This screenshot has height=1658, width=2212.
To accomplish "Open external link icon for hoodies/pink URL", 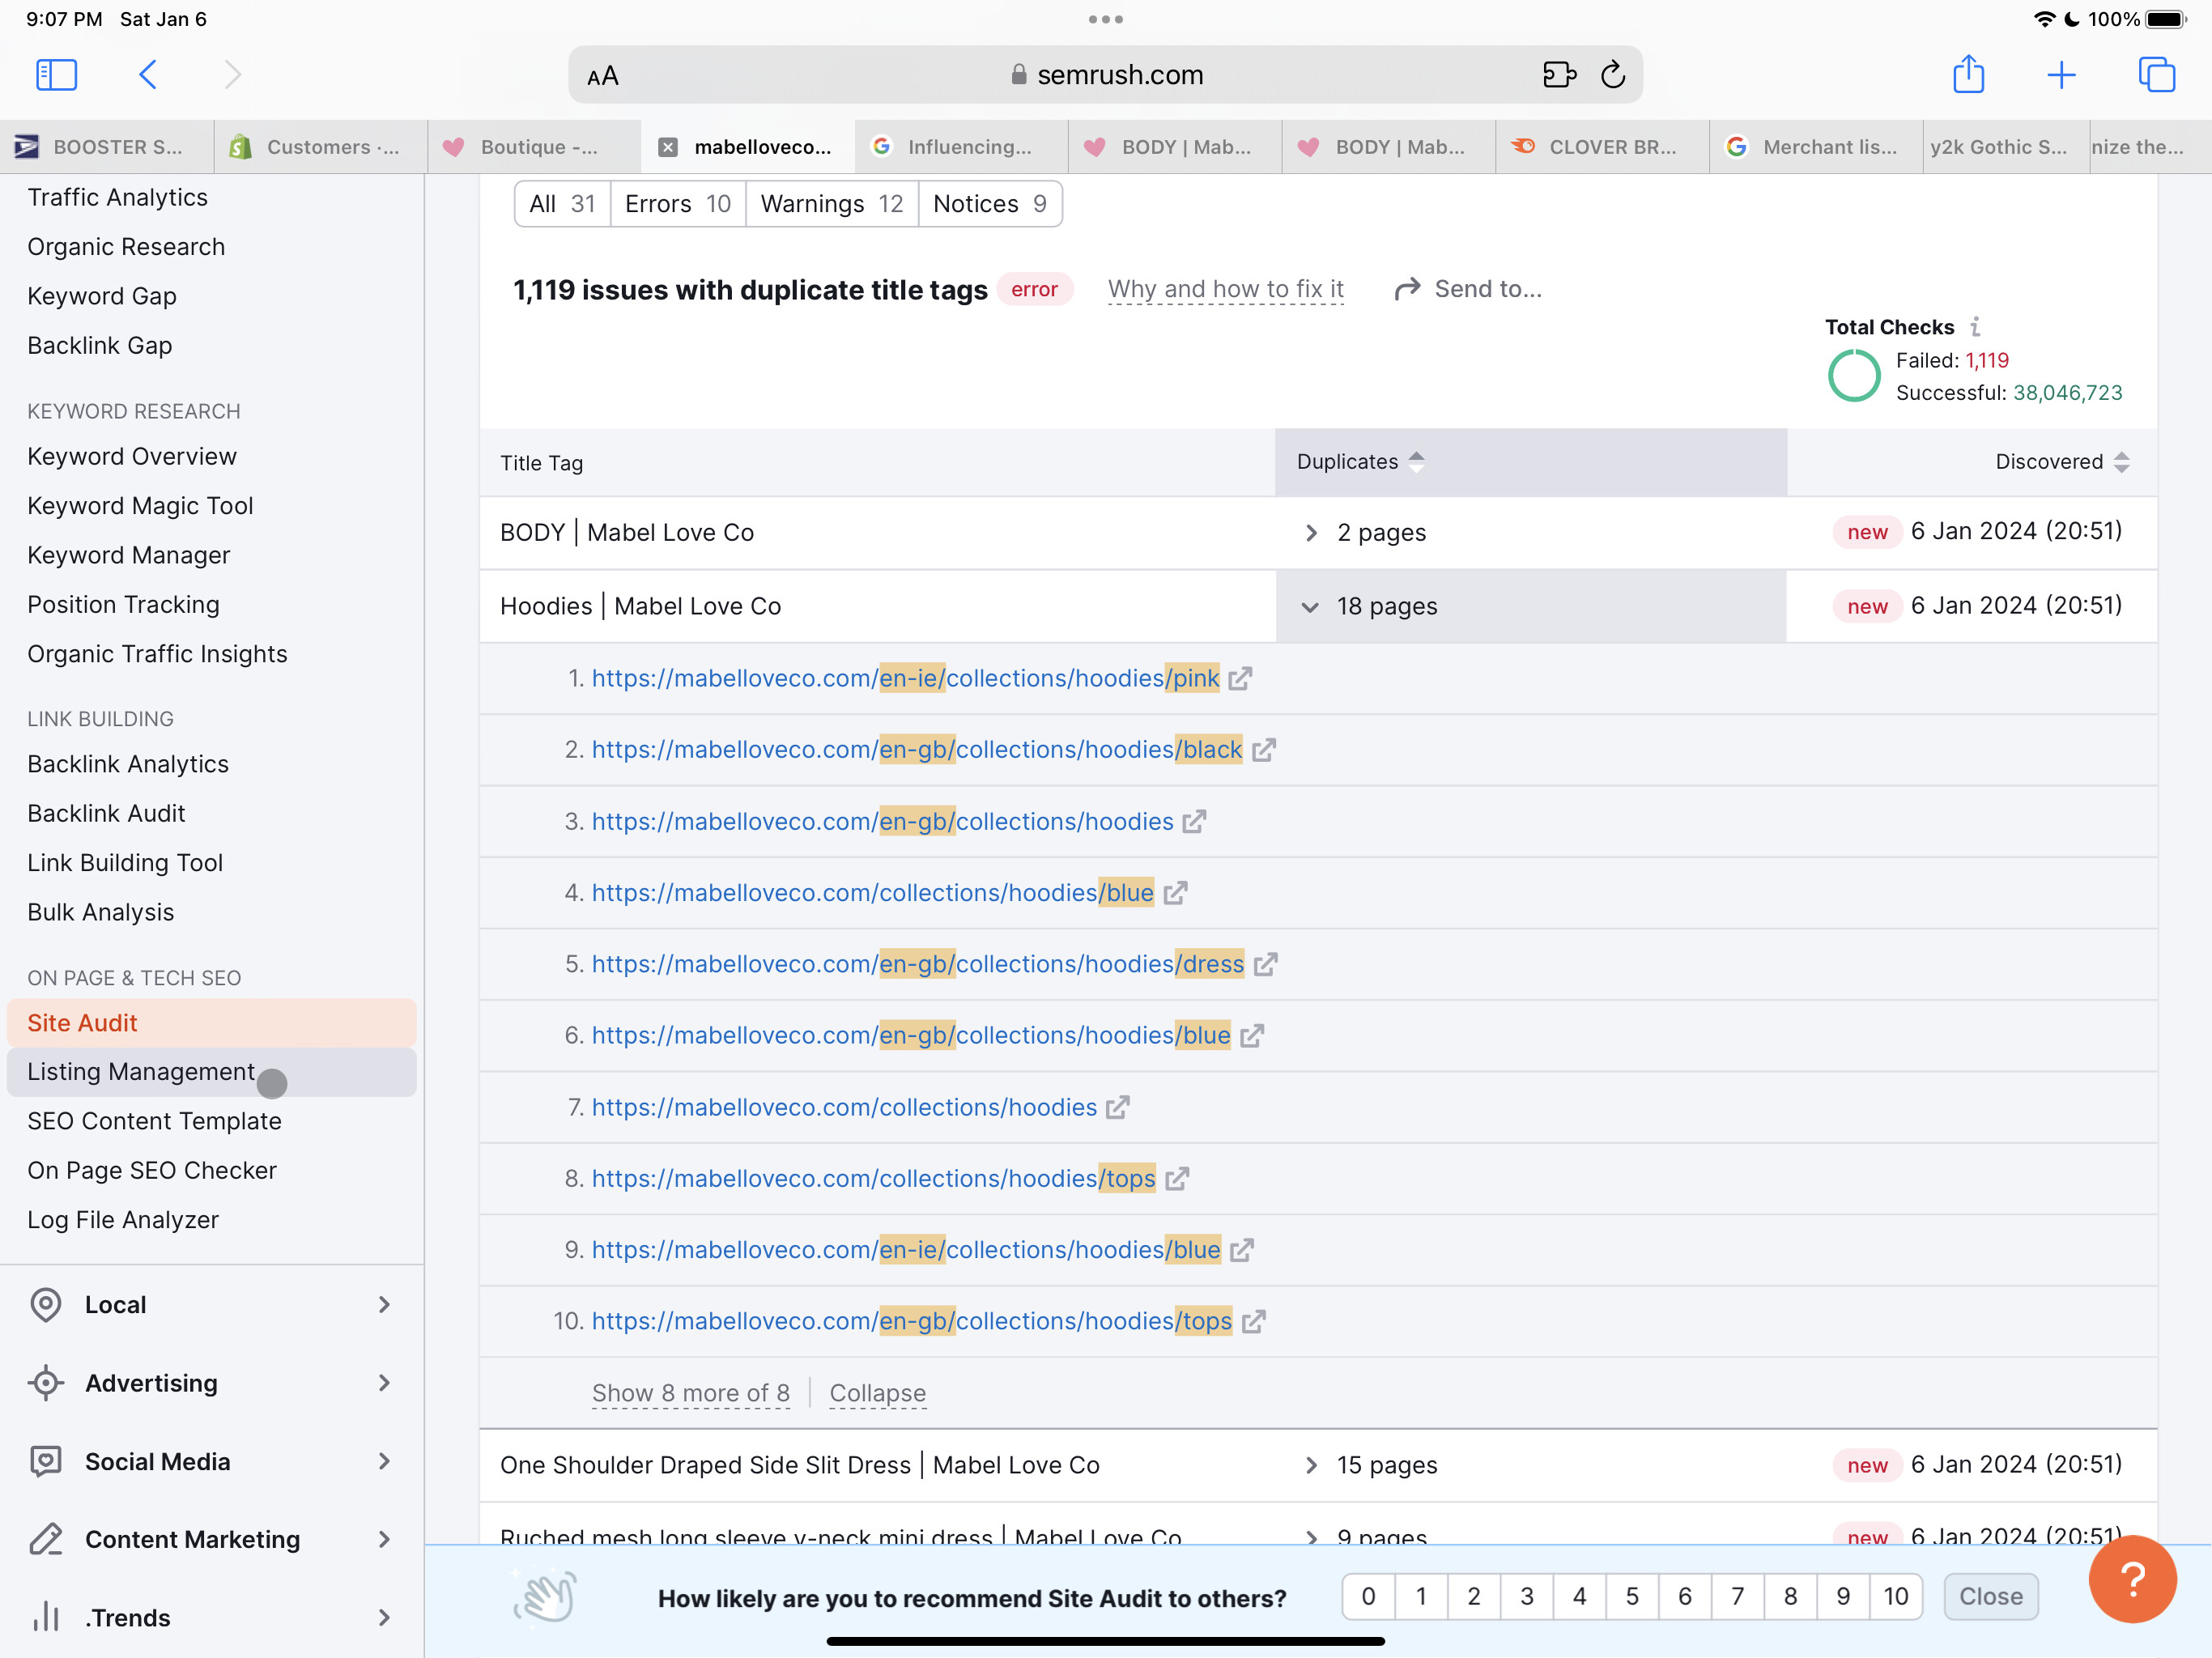I will coord(1240,679).
